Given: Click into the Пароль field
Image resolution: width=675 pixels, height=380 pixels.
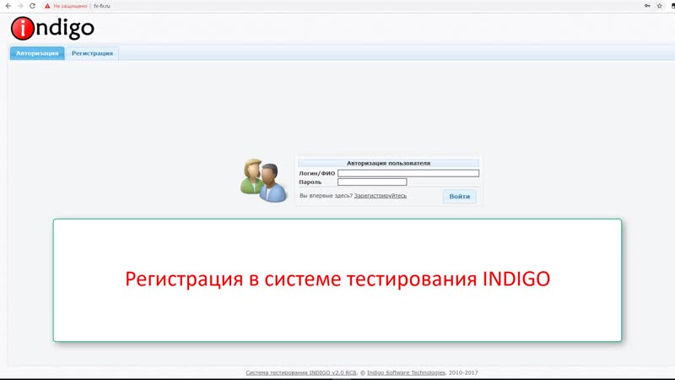Looking at the screenshot, I should coord(372,182).
